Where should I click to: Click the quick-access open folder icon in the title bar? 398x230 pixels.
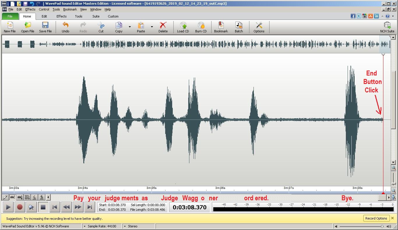[x=19, y=3]
